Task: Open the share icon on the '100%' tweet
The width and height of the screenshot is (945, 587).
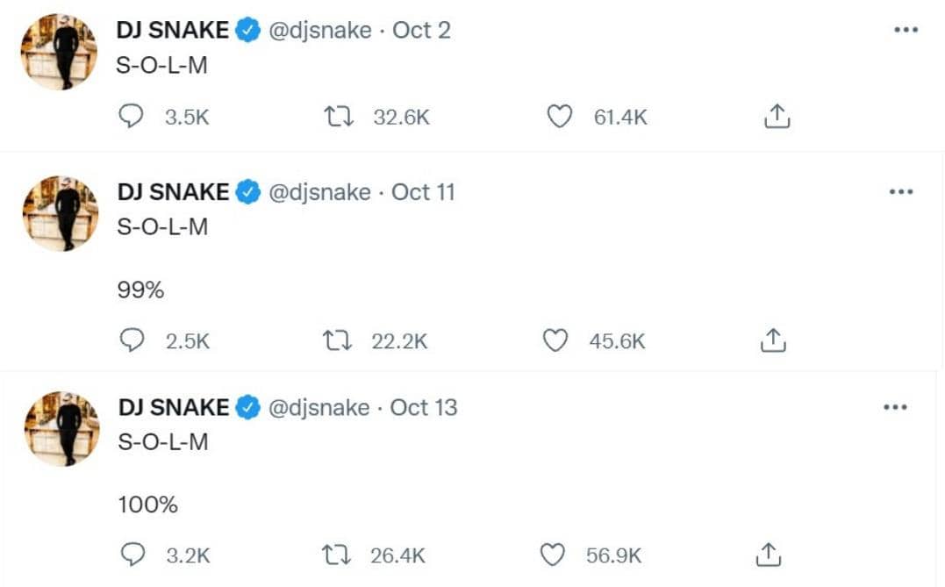Action: (x=769, y=554)
